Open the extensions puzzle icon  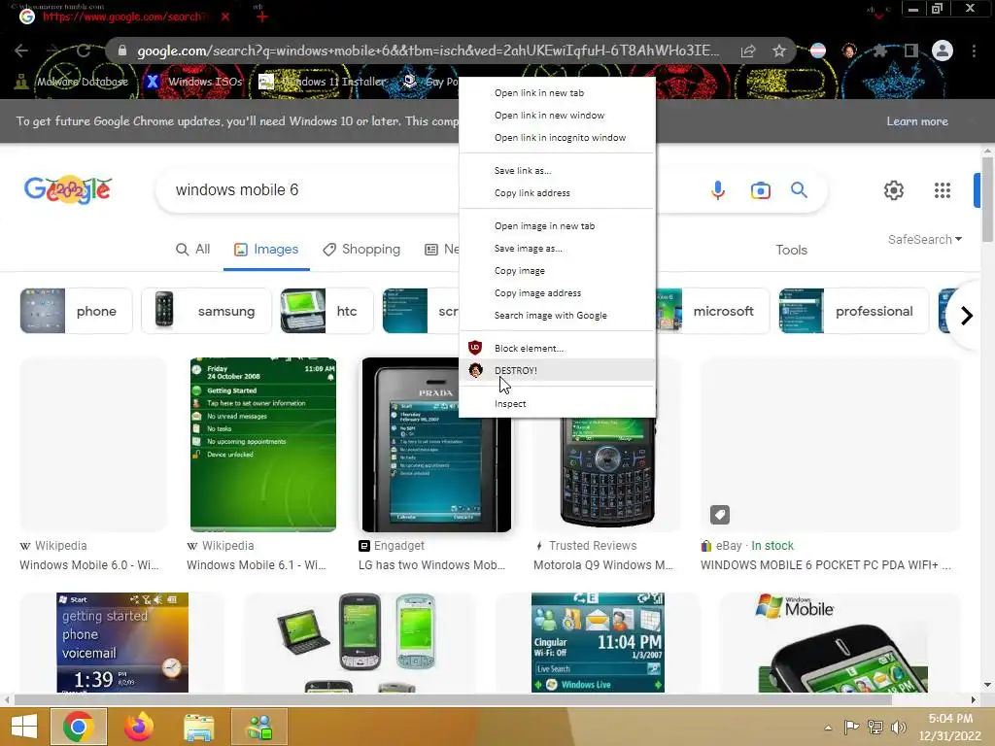click(879, 51)
